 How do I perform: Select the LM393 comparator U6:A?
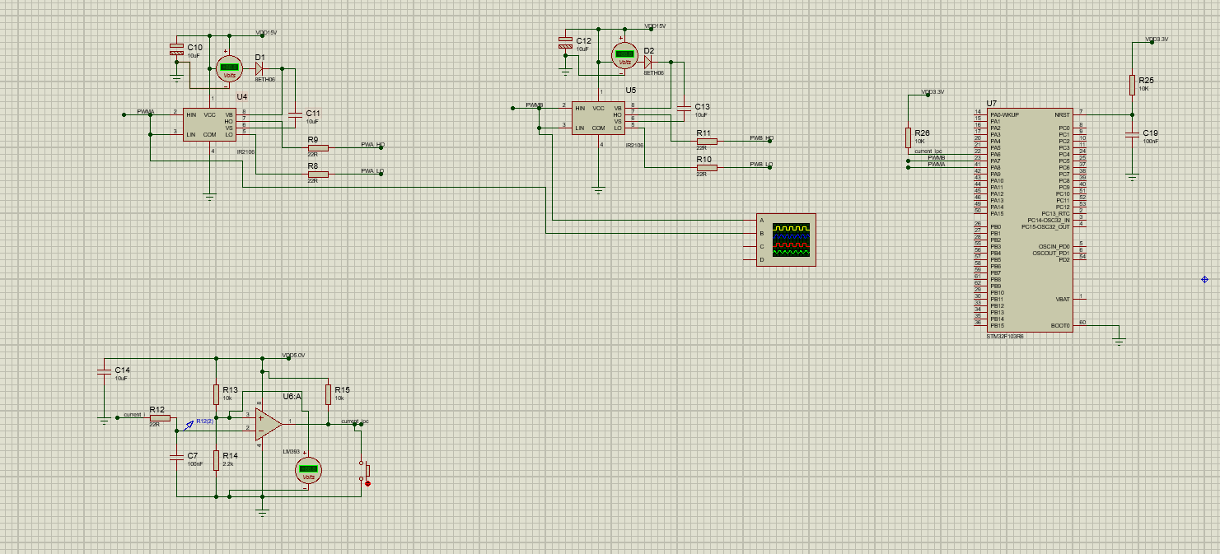(x=267, y=424)
